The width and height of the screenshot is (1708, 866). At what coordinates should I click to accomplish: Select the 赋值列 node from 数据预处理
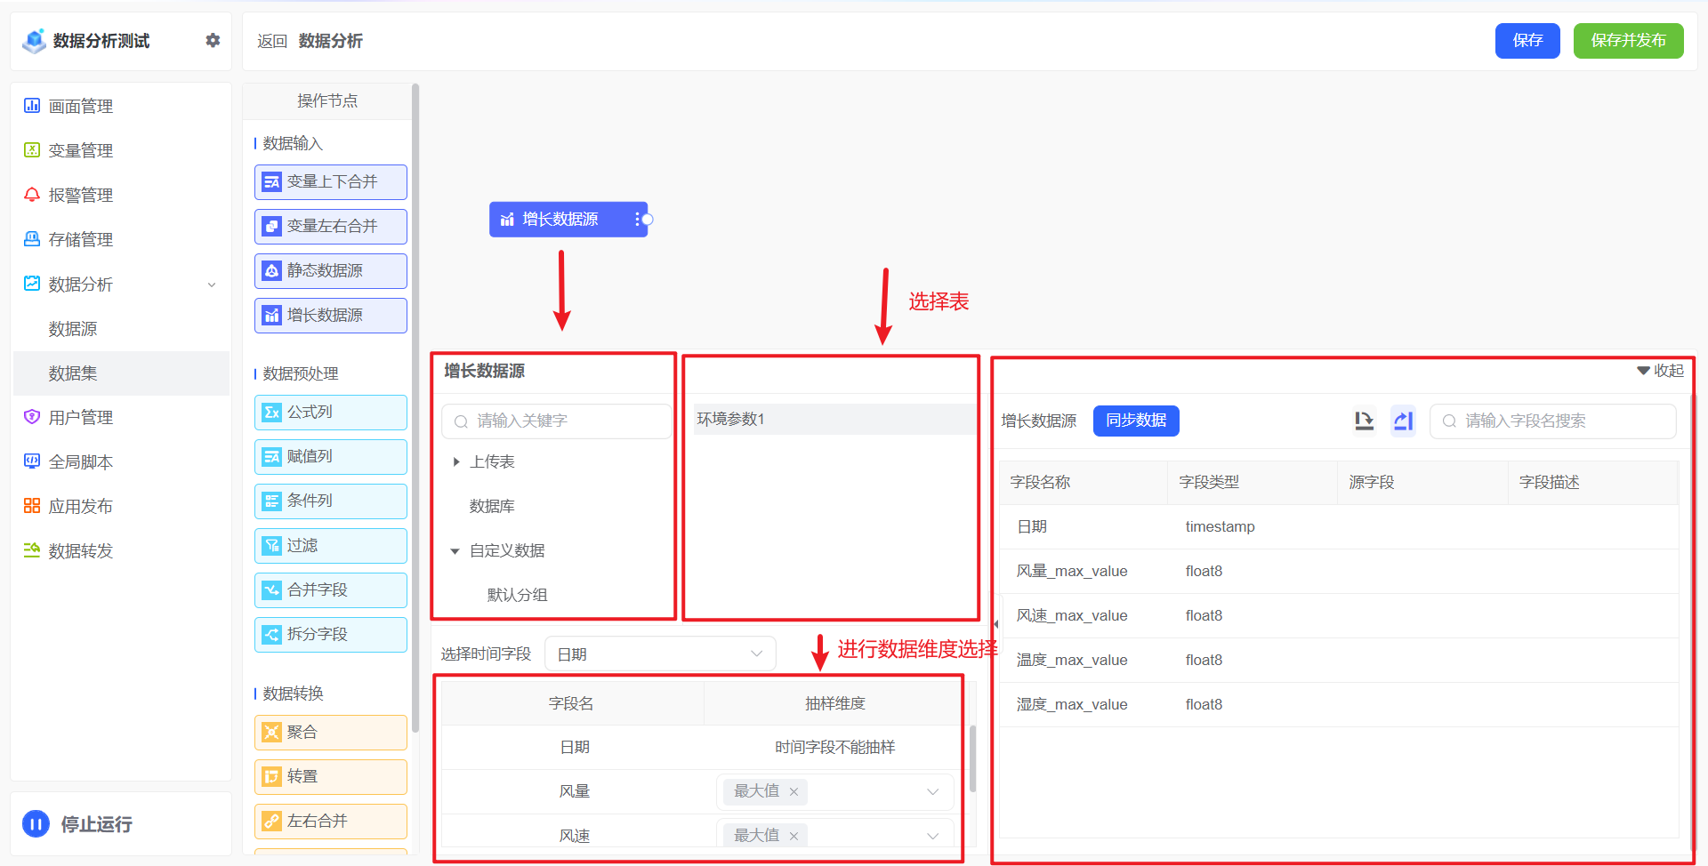coord(330,456)
